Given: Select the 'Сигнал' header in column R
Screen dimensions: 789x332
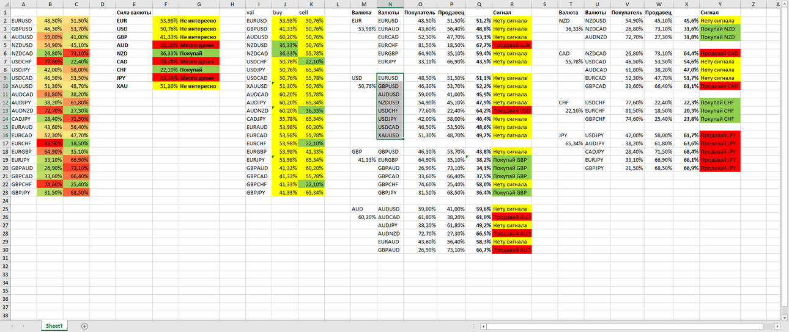Looking at the screenshot, I should click(x=511, y=12).
